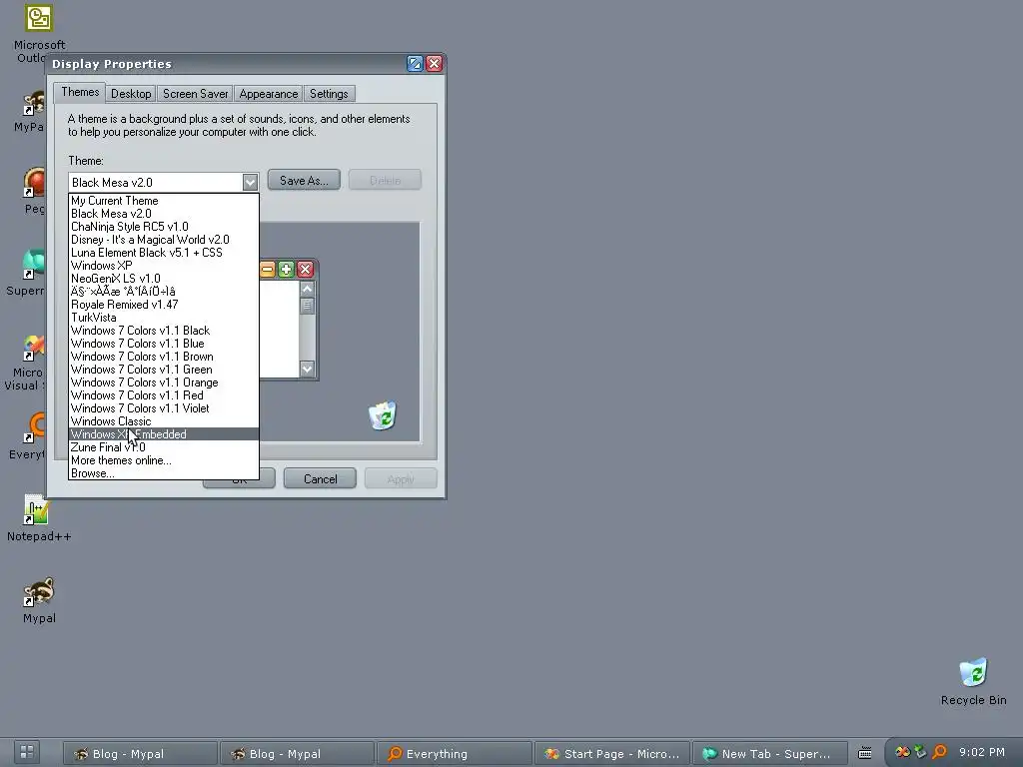Choose More themes online... entry
The width and height of the screenshot is (1023, 767).
click(x=164, y=460)
